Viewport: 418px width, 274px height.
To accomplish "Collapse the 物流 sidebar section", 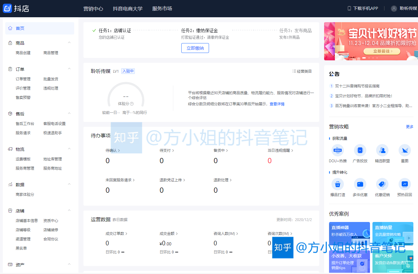I will tap(69, 149).
